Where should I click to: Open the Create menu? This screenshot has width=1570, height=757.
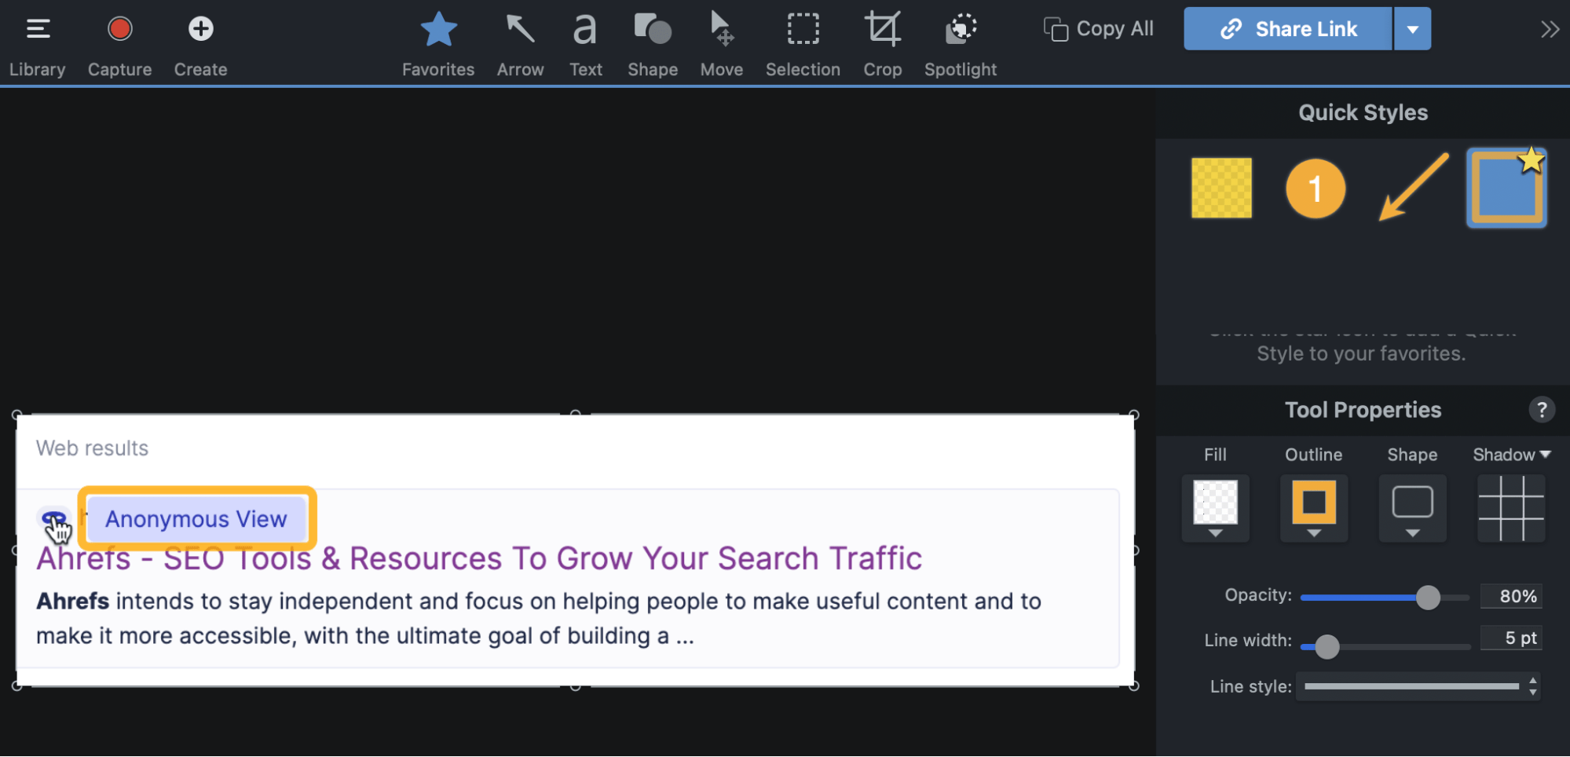click(201, 45)
